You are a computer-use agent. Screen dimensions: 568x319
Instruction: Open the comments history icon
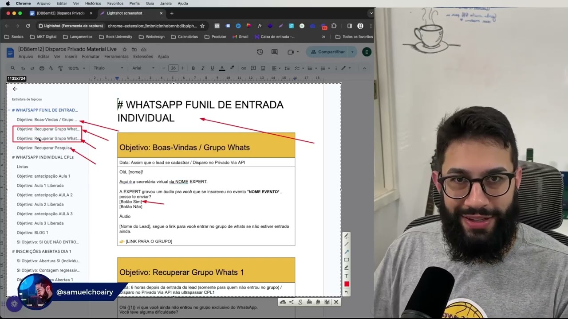[274, 52]
